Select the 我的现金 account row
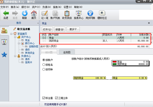This screenshot has width=153, height=107. (x=95, y=41)
